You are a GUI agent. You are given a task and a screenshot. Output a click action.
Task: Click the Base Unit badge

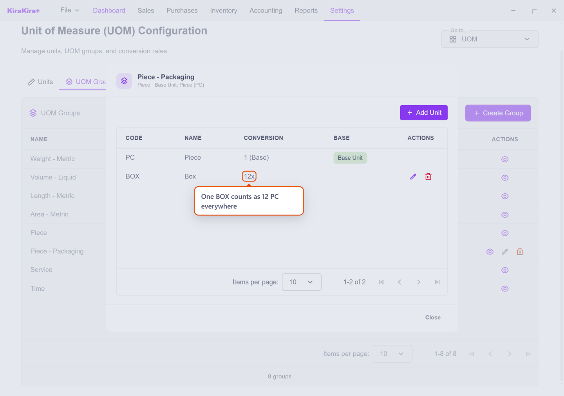tap(350, 158)
